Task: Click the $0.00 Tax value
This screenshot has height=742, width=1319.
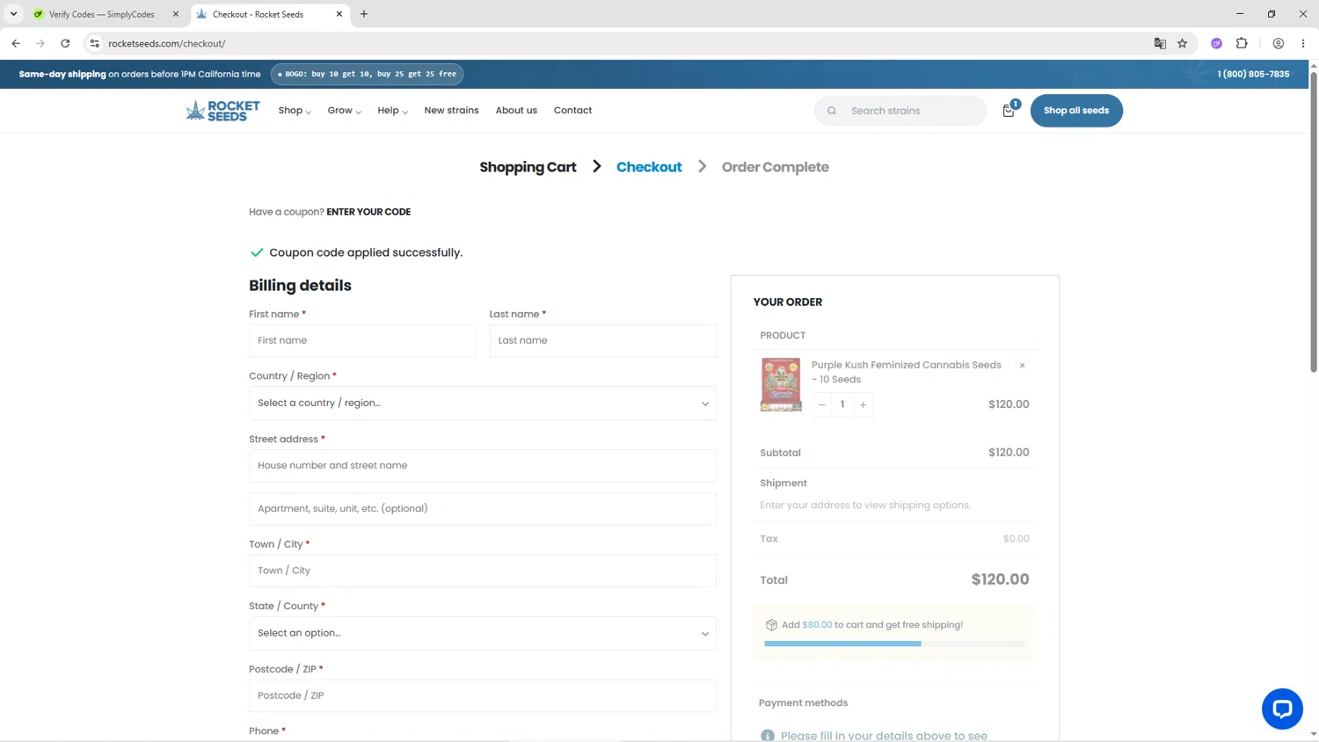Action: click(1016, 539)
